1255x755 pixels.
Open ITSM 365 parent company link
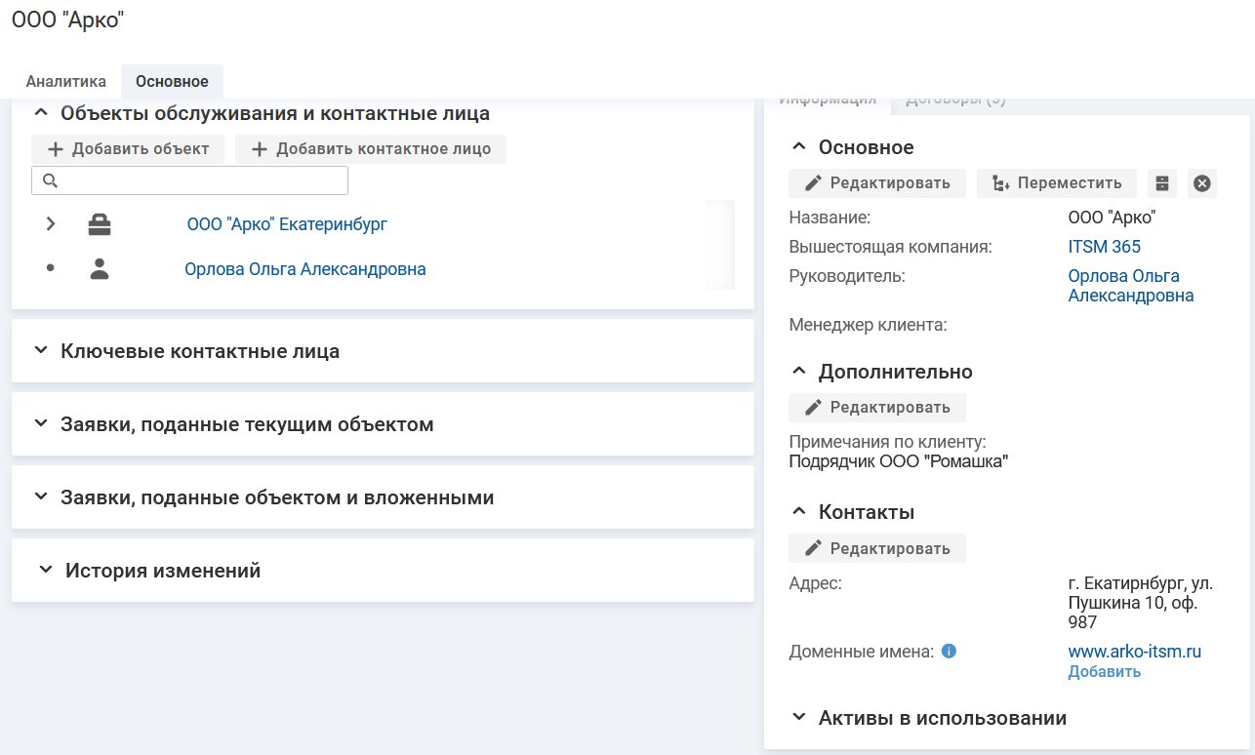coord(1104,247)
